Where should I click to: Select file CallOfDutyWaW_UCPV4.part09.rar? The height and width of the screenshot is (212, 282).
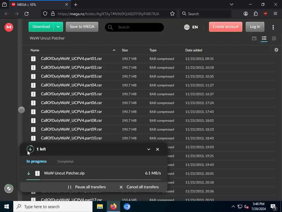(152, 129)
